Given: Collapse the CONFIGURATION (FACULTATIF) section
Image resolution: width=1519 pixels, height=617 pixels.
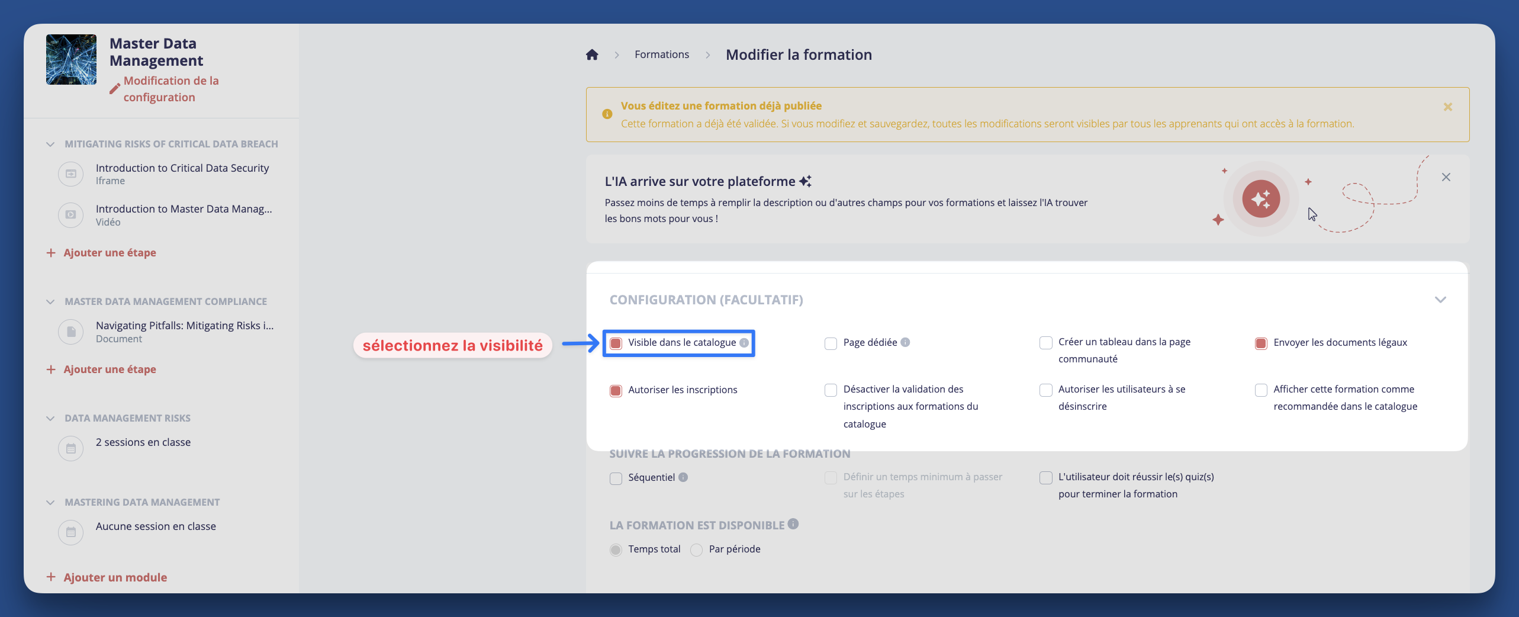Looking at the screenshot, I should [x=1441, y=300].
